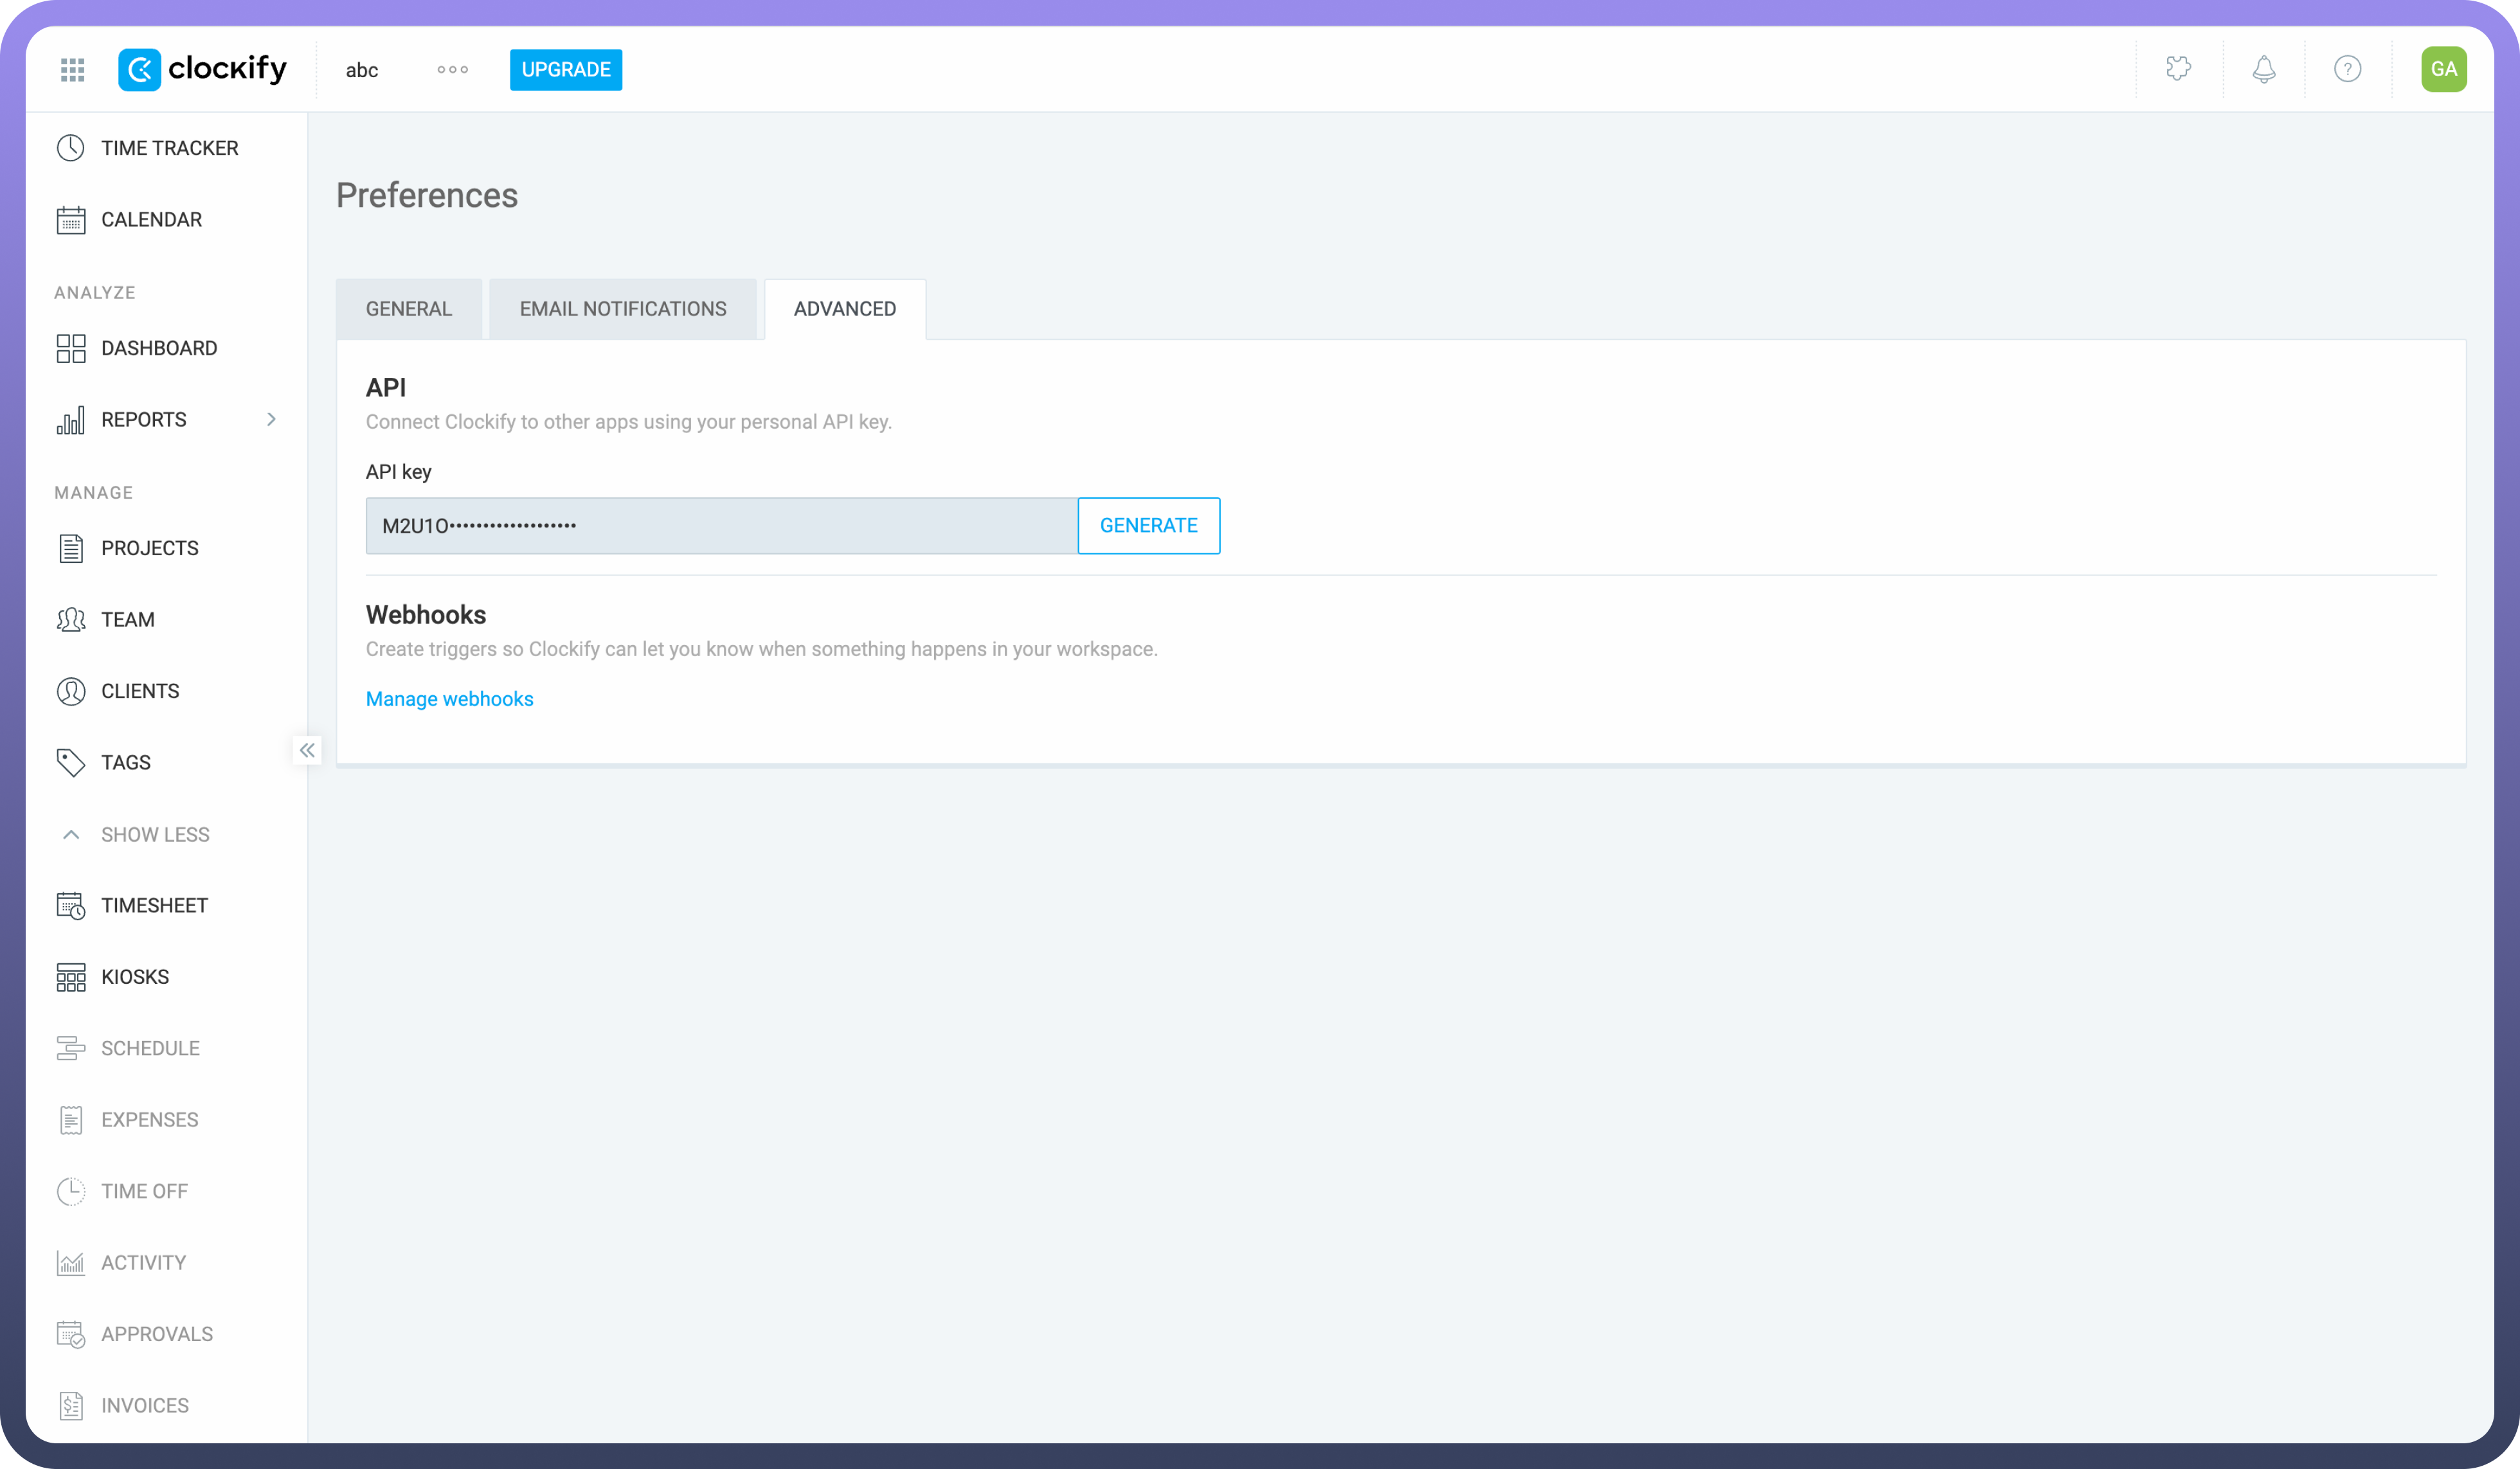
Task: Collapse sidebar with Show Less
Action: click(154, 835)
